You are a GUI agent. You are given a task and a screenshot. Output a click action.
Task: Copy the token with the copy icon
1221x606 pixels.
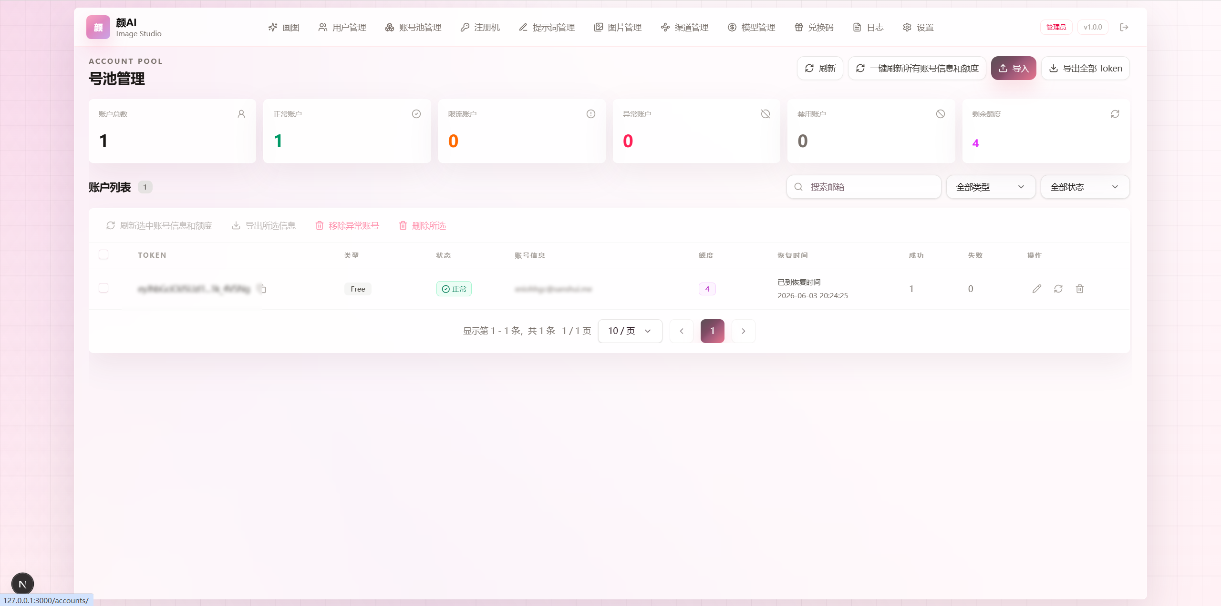(262, 289)
